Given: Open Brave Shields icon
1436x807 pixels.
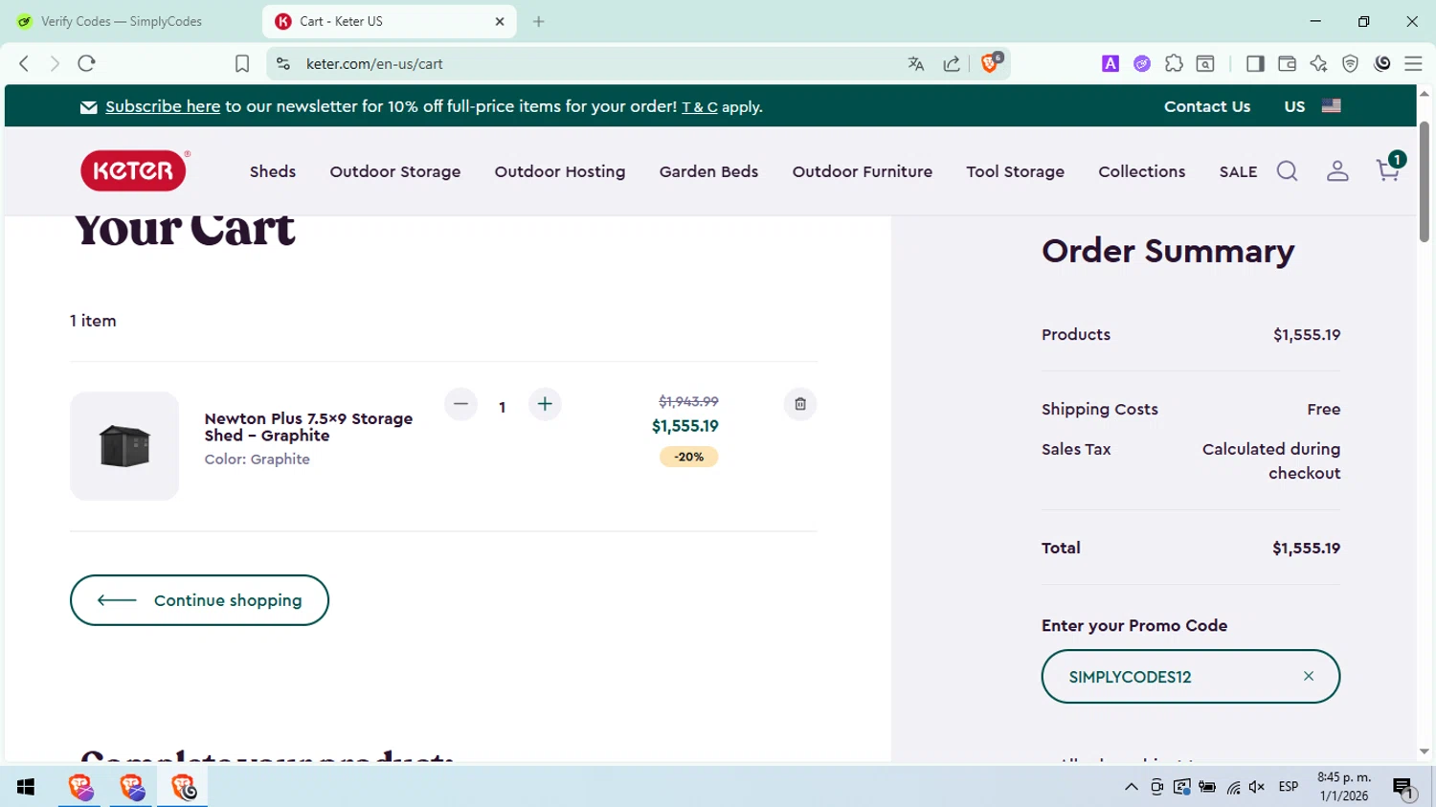Looking at the screenshot, I should click(991, 63).
